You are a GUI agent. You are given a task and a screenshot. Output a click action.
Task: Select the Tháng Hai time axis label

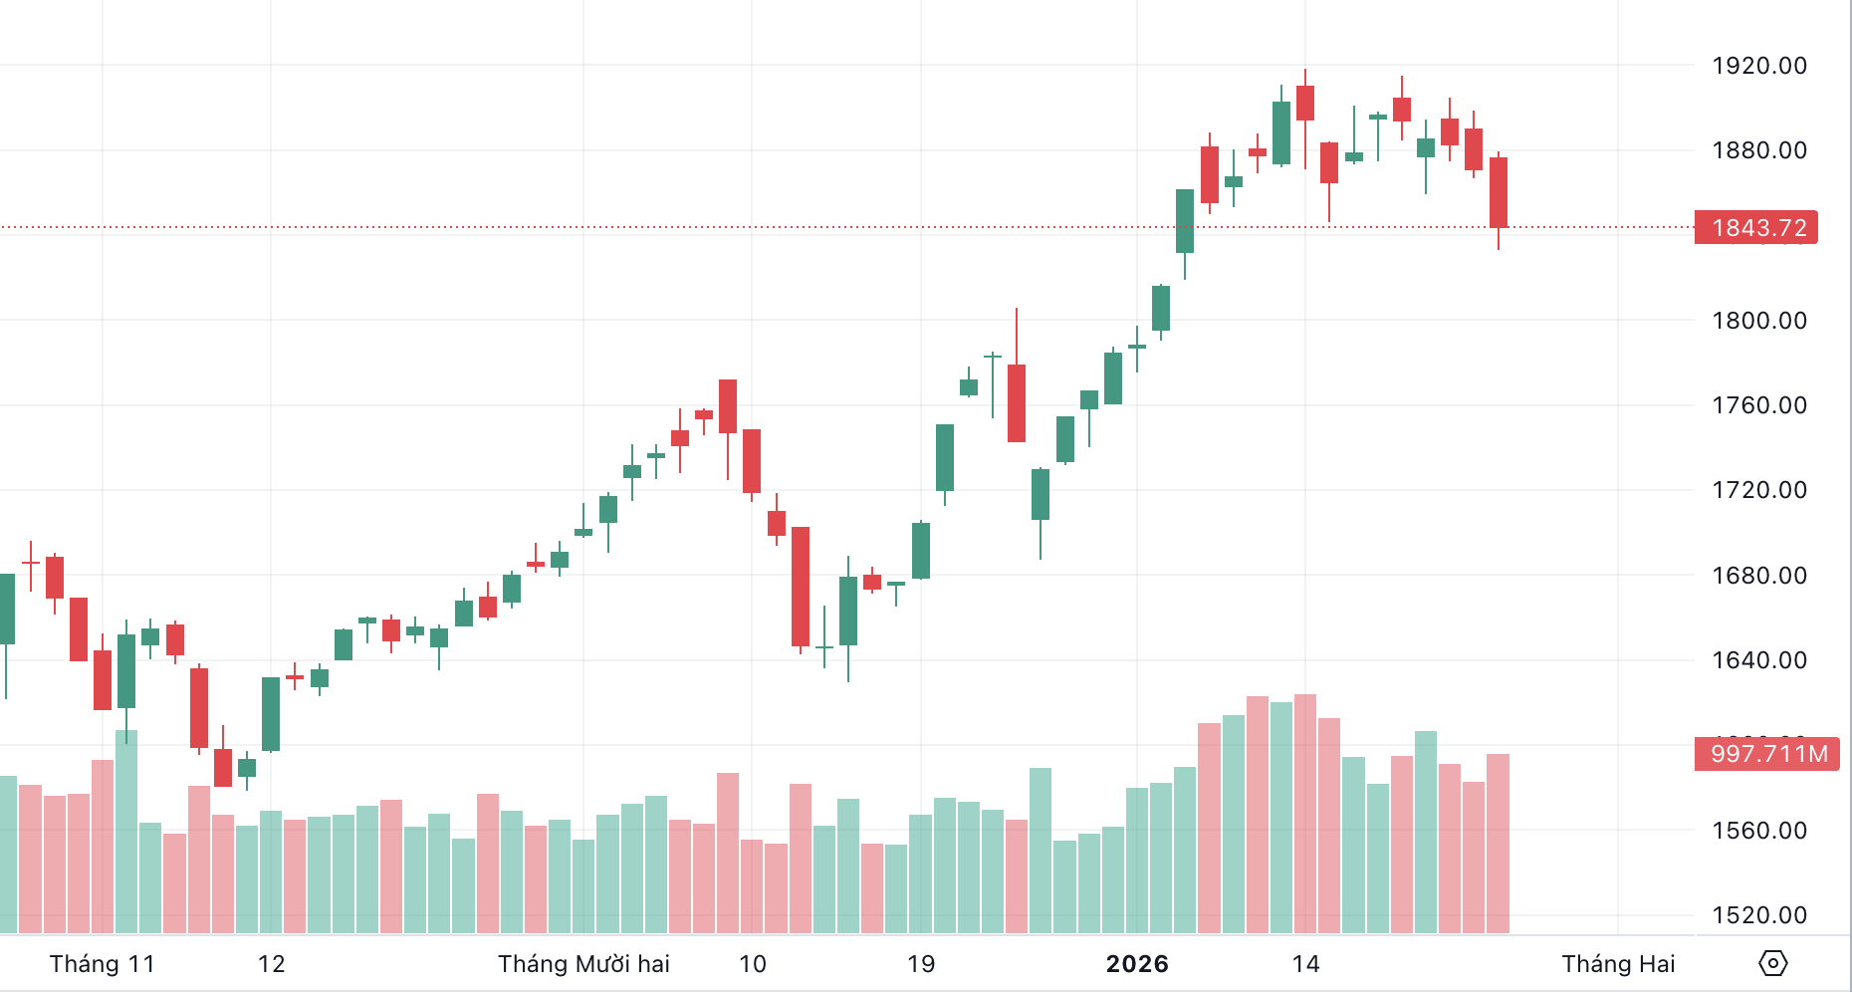(x=1618, y=964)
